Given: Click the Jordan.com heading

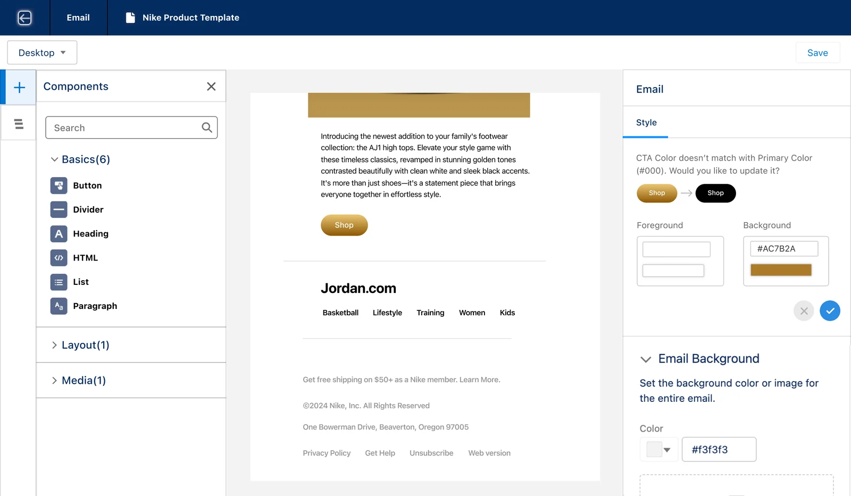Looking at the screenshot, I should (x=358, y=288).
